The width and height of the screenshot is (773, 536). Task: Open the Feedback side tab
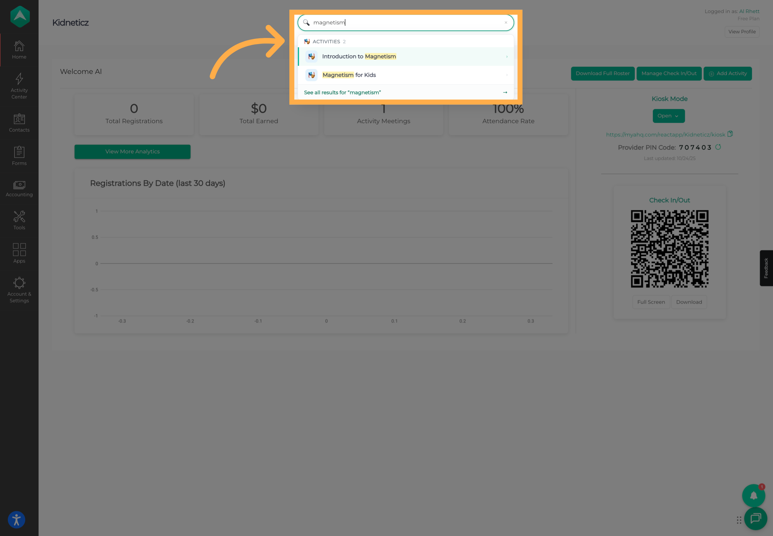point(766,268)
